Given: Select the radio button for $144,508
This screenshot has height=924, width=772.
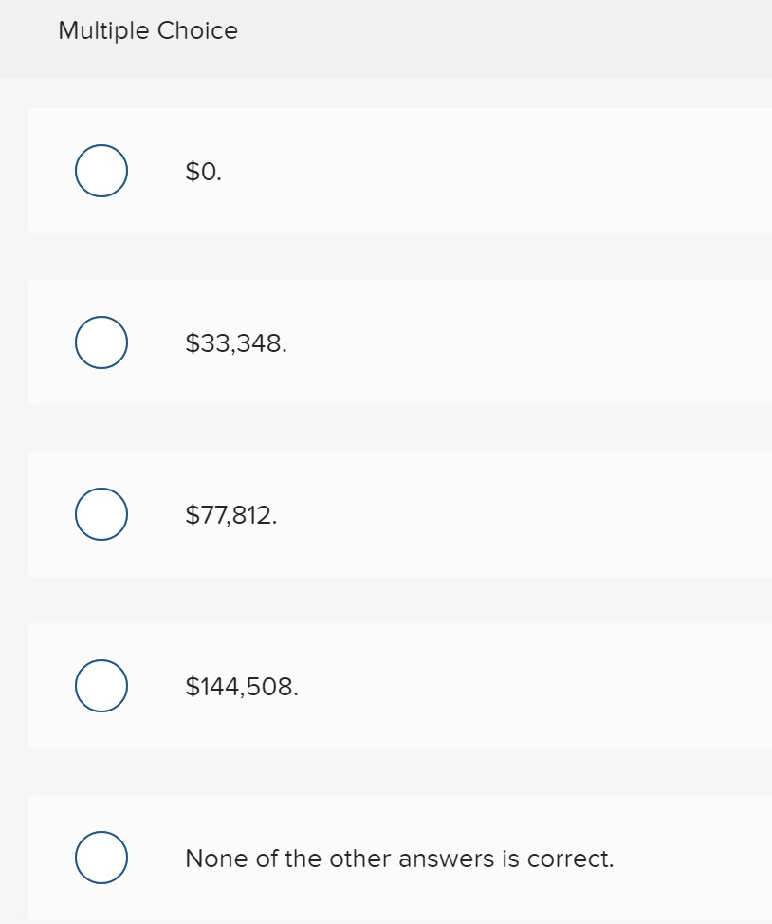Looking at the screenshot, I should (101, 686).
